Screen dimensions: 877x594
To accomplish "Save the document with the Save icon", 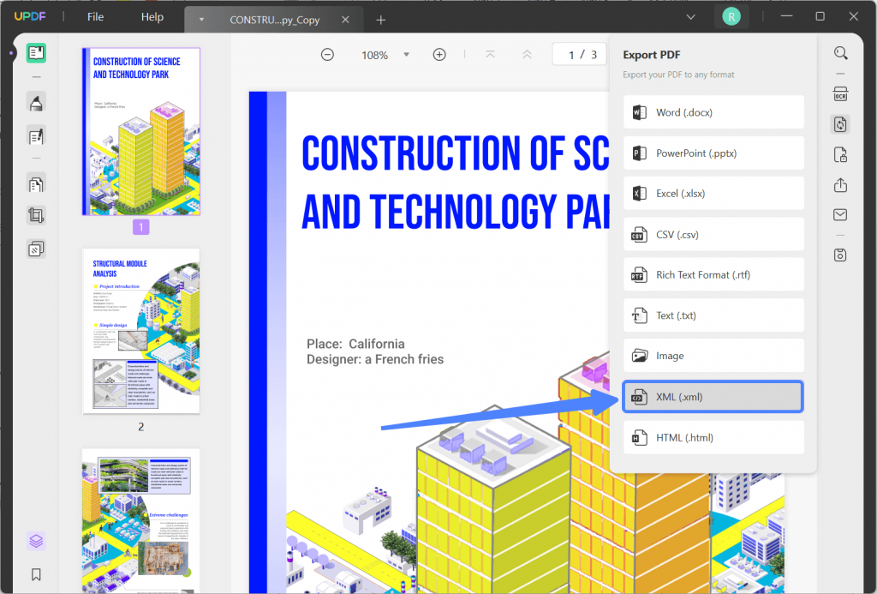I will pyautogui.click(x=840, y=255).
